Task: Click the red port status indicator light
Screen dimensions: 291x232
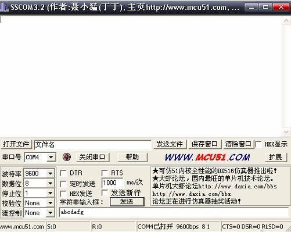Action: [x=67, y=157]
